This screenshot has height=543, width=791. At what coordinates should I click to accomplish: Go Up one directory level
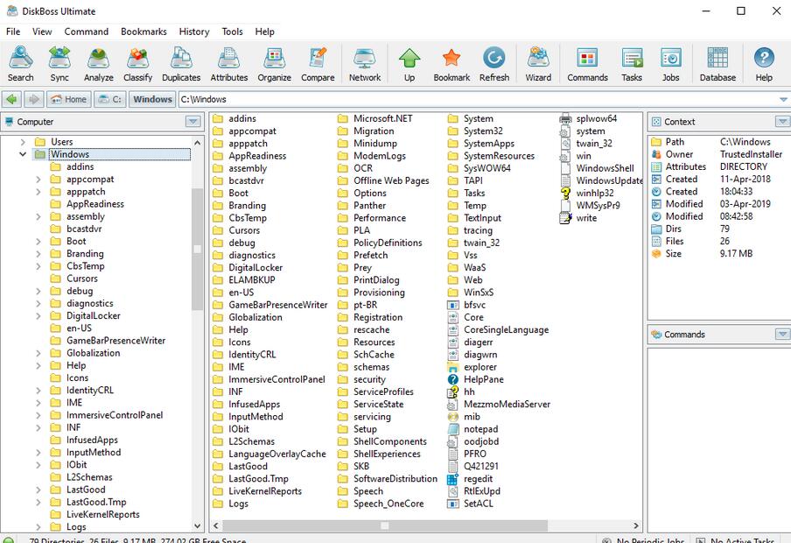(409, 64)
